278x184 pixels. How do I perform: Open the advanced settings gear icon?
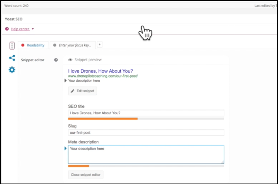click(x=12, y=70)
